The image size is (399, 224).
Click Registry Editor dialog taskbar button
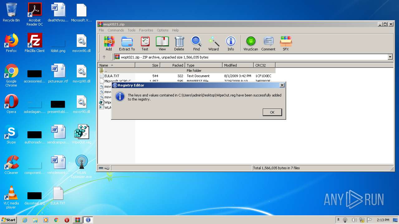click(88, 220)
